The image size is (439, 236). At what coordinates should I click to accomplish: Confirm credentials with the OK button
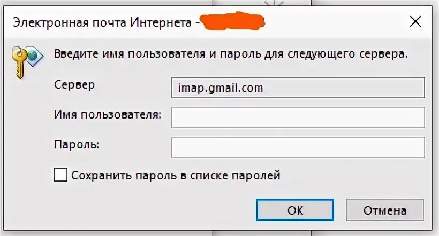pos(295,210)
